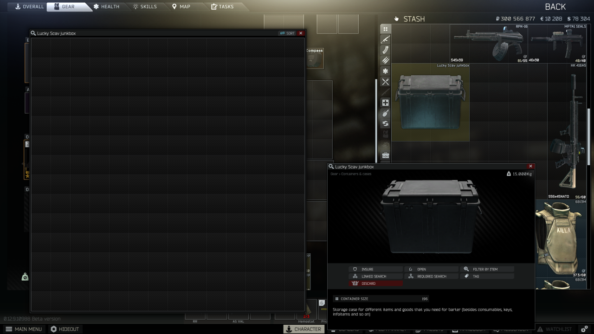This screenshot has height=334, width=594.
Task: Toggle sort order in junkbox search bar
Action: click(x=288, y=33)
